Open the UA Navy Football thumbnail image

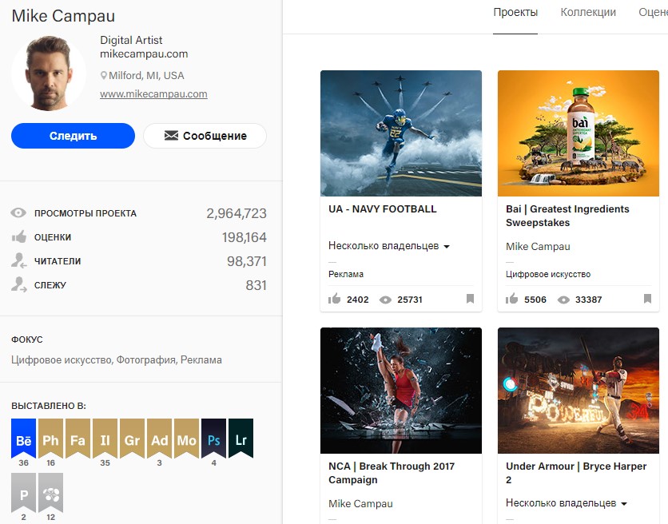tap(401, 133)
